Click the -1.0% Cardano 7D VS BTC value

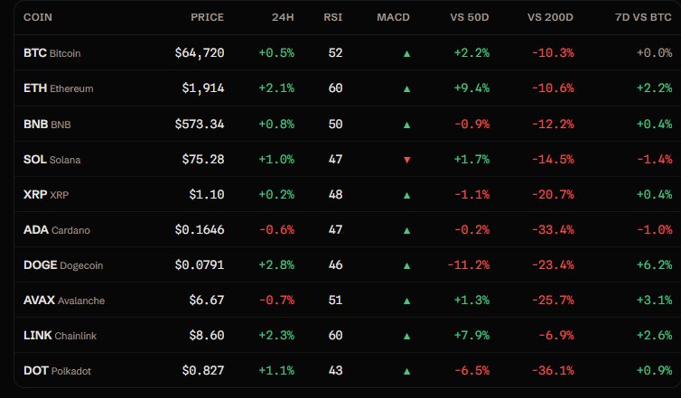[655, 229]
